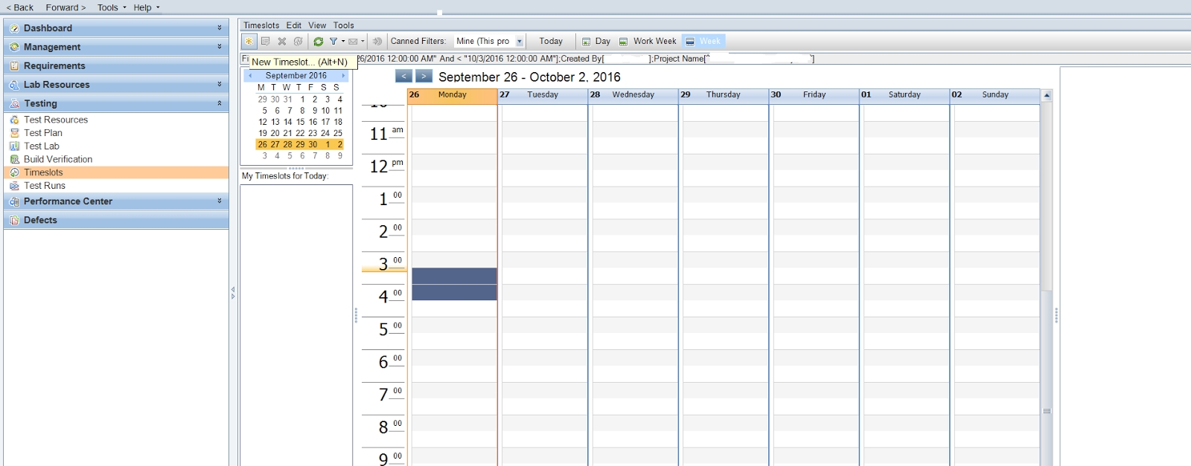Open the View menu

coord(317,25)
